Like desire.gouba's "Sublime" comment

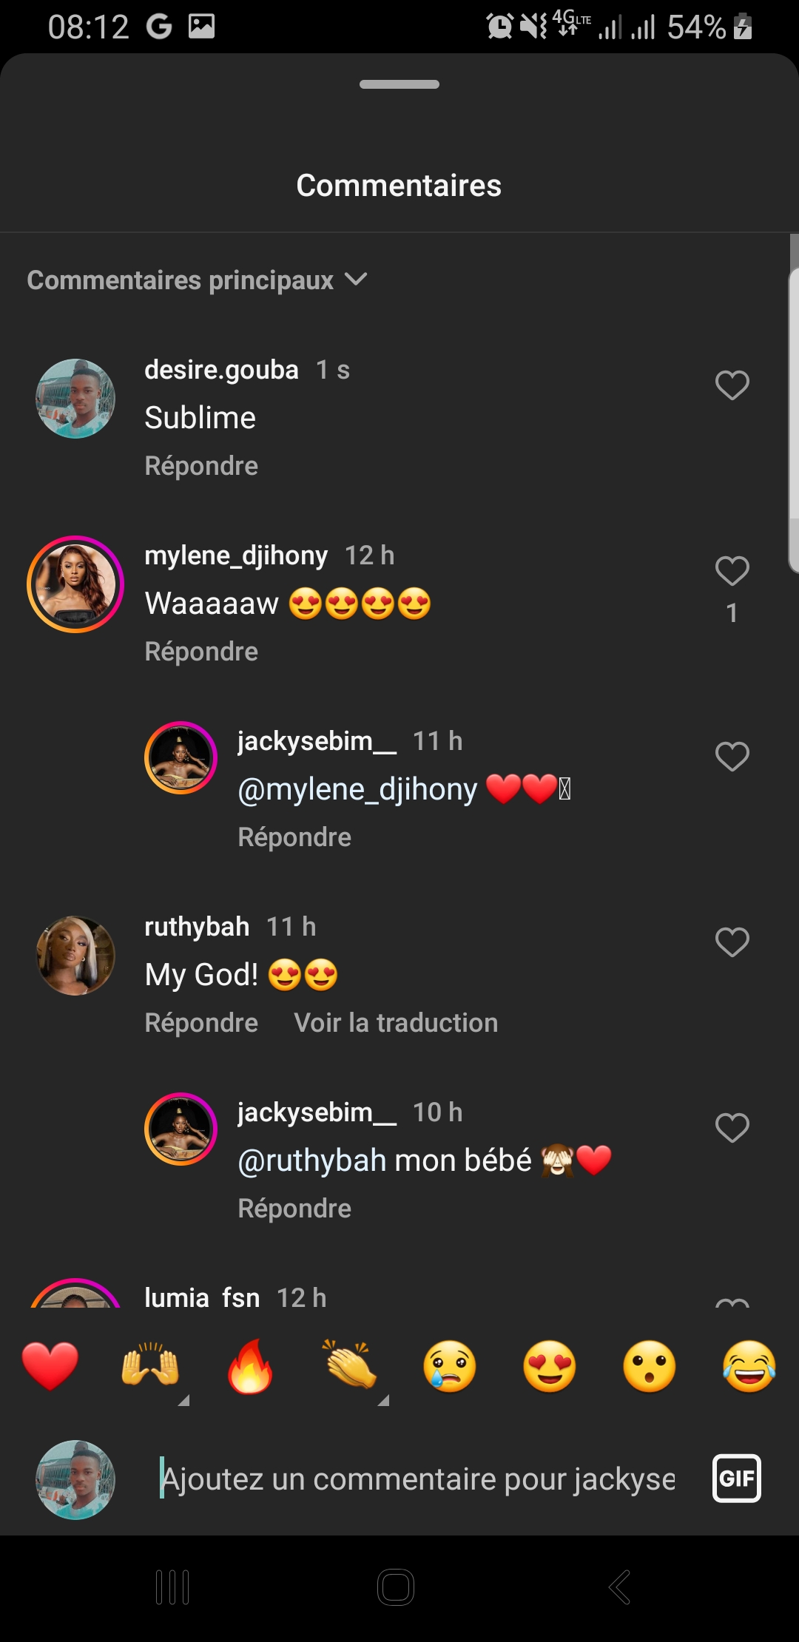[732, 385]
